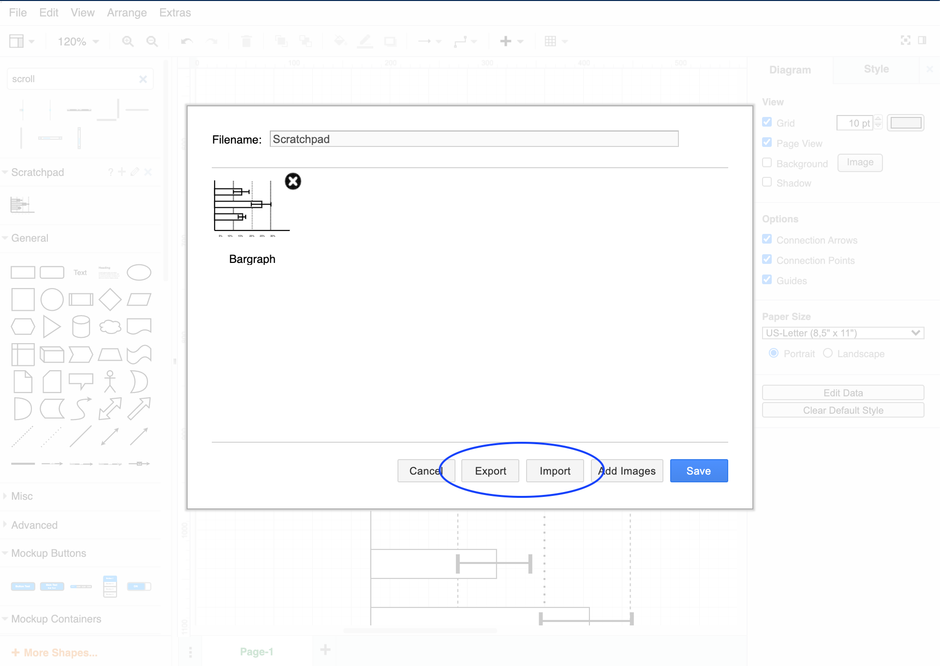
Task: Click the delete trash icon
Action: 246,42
